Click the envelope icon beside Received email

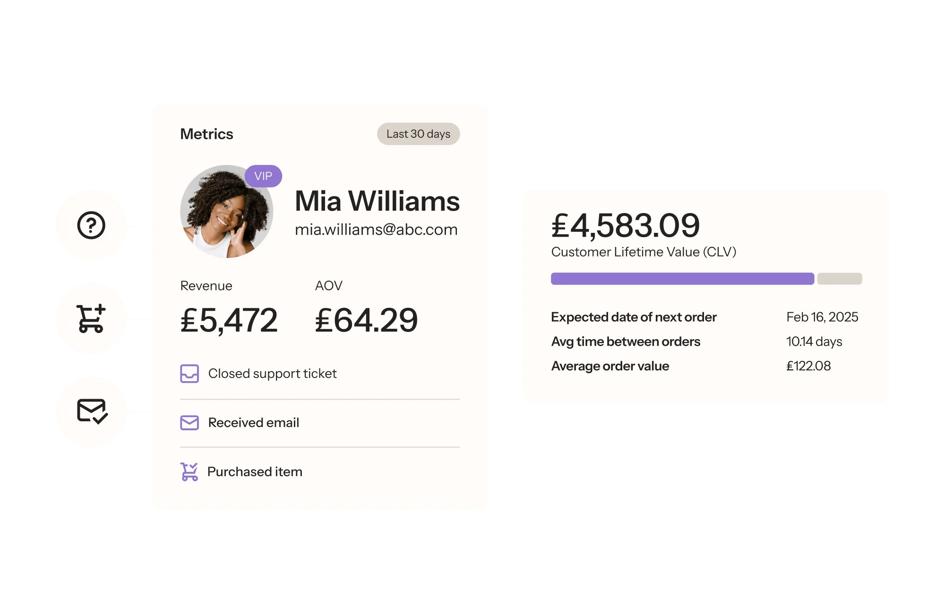pyautogui.click(x=189, y=423)
